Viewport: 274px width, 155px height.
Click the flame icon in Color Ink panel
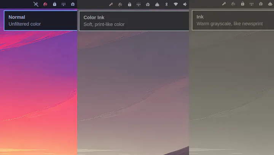pos(120,4)
